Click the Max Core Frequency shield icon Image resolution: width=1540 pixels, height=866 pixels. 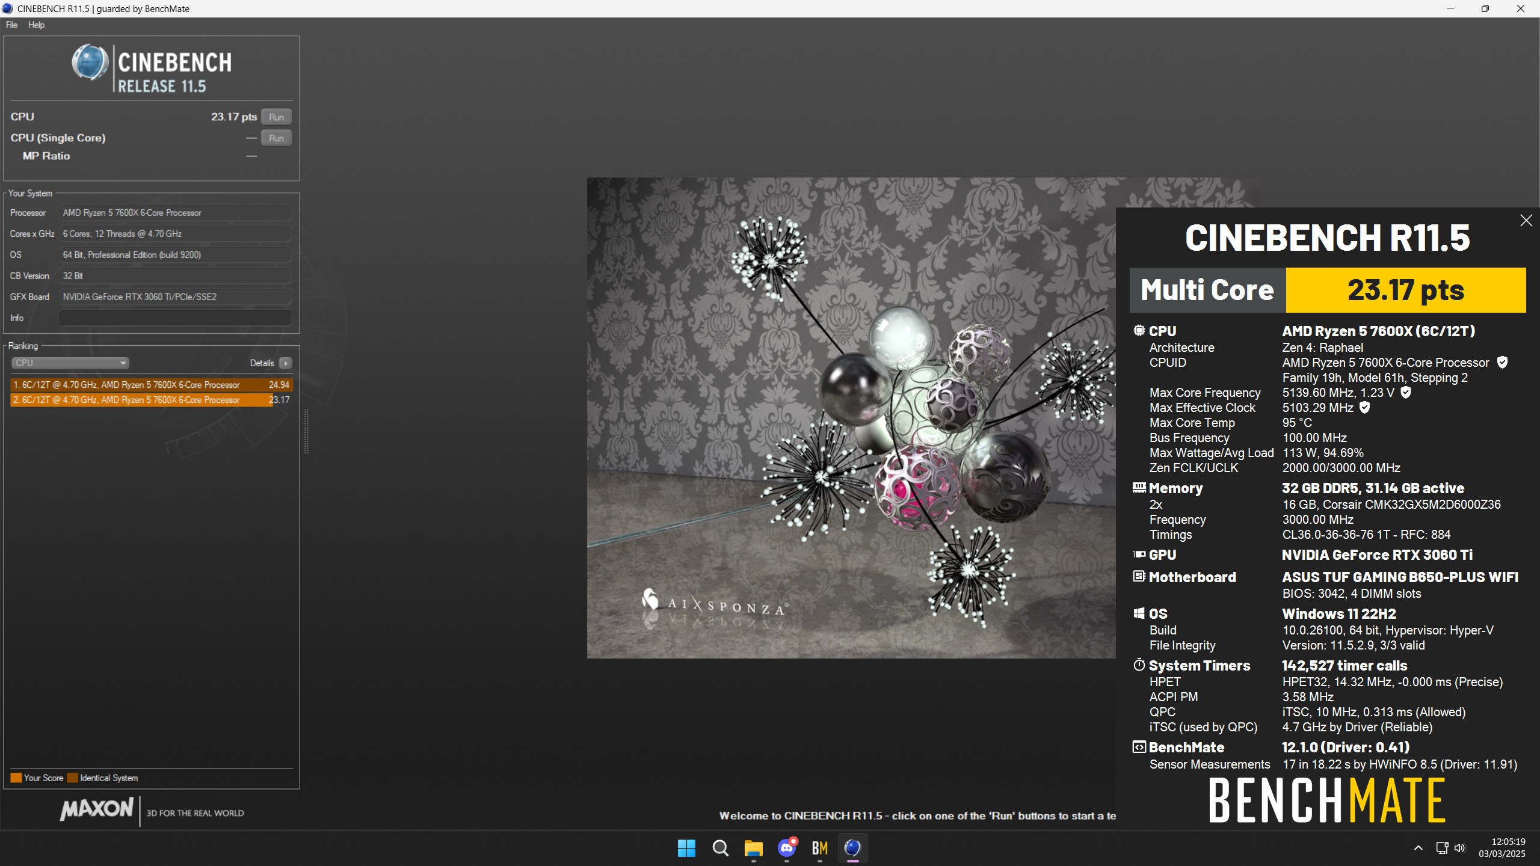tap(1406, 392)
